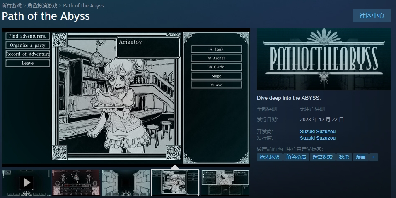Click the release date 2023 年 12 月 22 日
The height and width of the screenshot is (198, 396).
(321, 119)
